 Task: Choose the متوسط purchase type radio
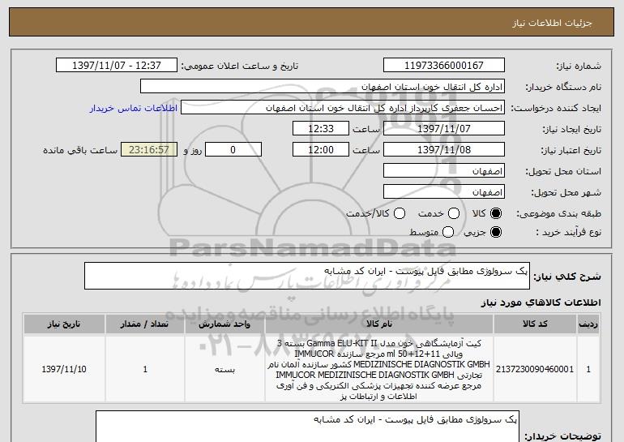[448, 232]
